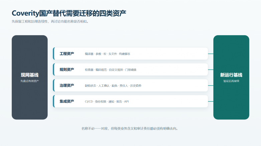This screenshot has height=146, width=261.
Task: Select the 先盘点有效资产 caption
Action: 30,81
